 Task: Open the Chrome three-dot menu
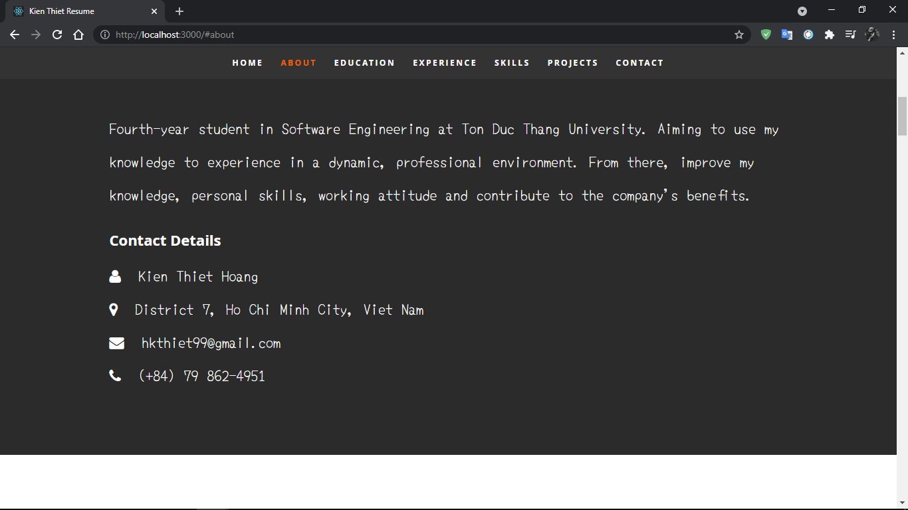pyautogui.click(x=893, y=35)
